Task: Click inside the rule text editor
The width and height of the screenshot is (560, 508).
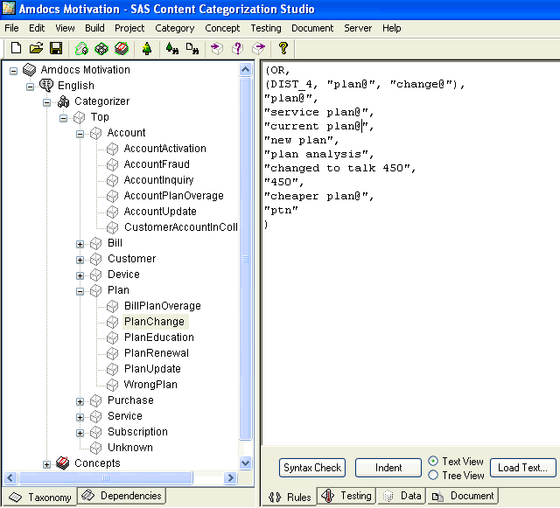Action: (410, 254)
